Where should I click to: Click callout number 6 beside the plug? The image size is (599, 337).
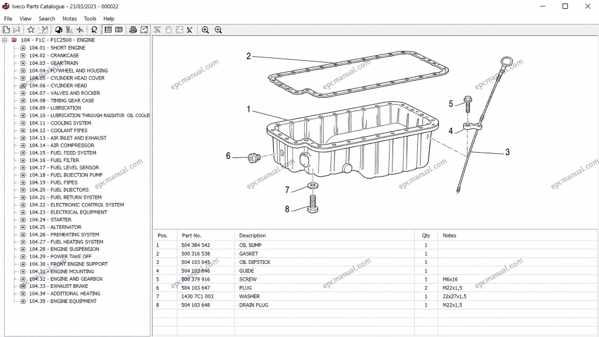point(228,156)
